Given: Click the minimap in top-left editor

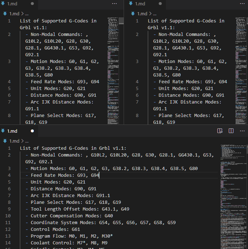Looking at the screenshot, I should coord(113,71).
